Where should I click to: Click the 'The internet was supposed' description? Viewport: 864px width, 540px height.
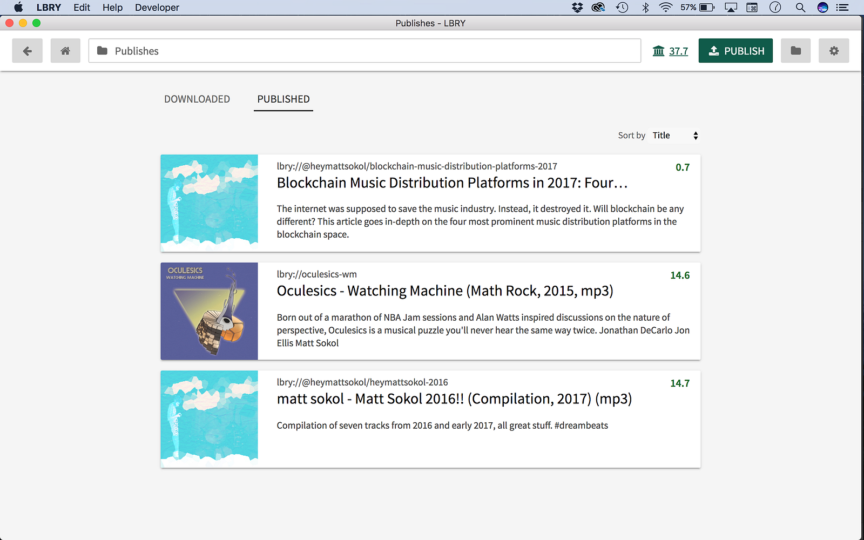point(481,221)
